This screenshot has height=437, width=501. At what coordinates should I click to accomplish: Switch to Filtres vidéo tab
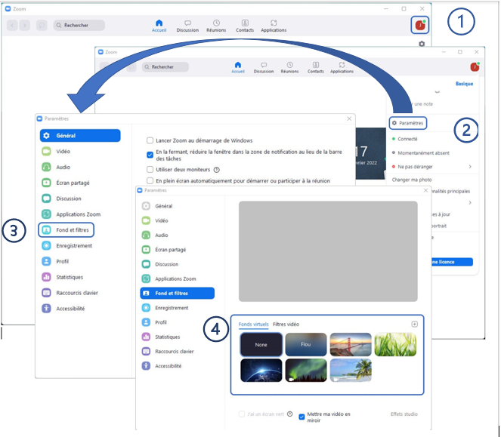[x=286, y=325]
